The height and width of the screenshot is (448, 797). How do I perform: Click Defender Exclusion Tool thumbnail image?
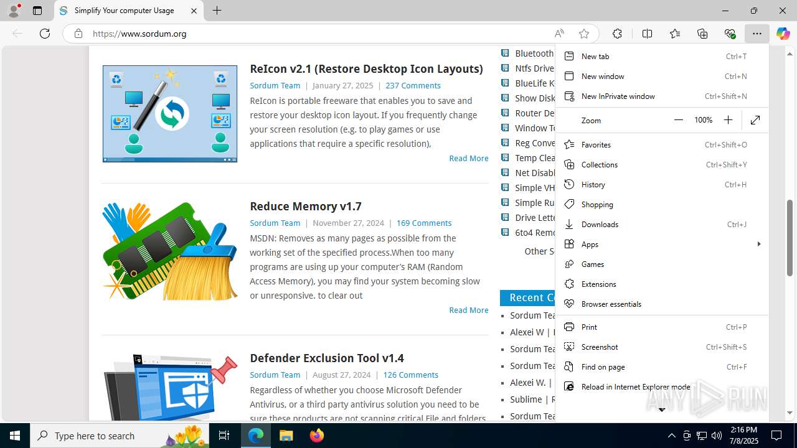tap(170, 388)
